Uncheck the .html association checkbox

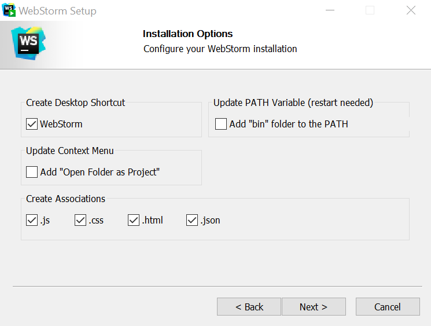(134, 221)
